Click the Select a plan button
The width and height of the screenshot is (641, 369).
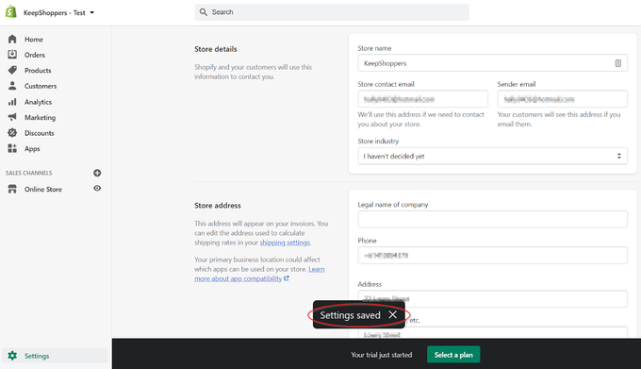[453, 355]
